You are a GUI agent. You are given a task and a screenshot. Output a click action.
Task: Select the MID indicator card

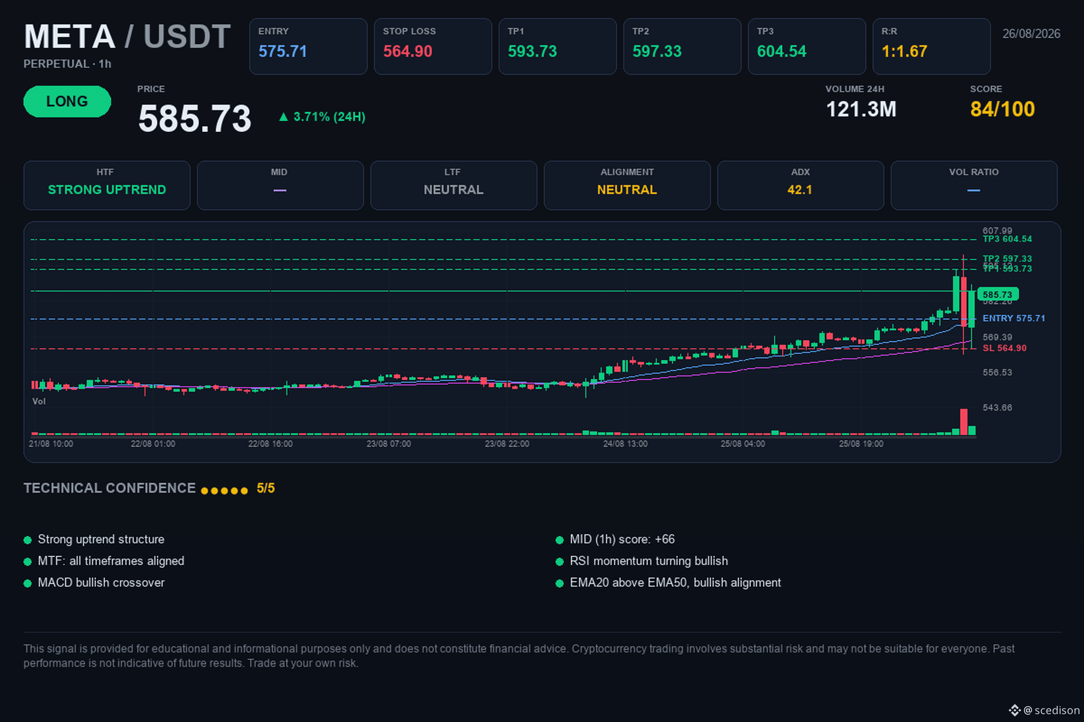click(x=280, y=185)
